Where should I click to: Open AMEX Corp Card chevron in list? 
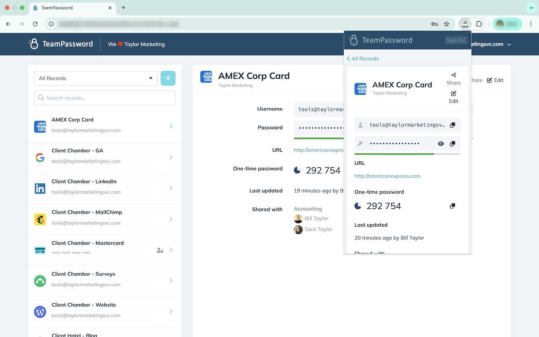(171, 126)
